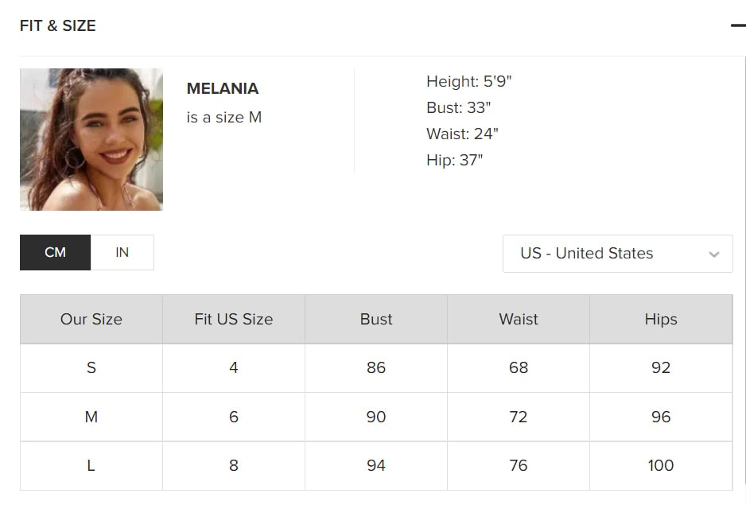This screenshot has width=746, height=505.
Task: Switch measurements to CM
Action: pos(56,252)
